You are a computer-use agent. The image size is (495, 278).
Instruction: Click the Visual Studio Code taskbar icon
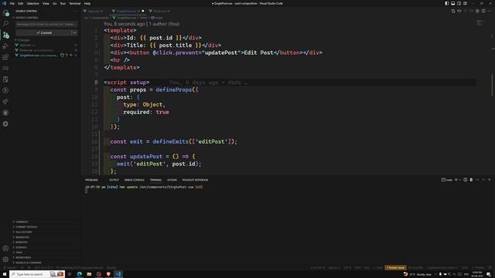point(118,274)
